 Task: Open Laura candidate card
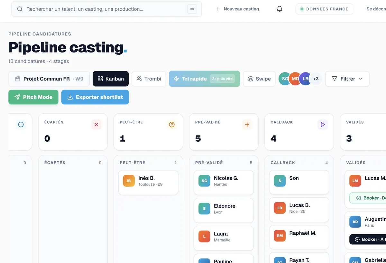(x=224, y=238)
